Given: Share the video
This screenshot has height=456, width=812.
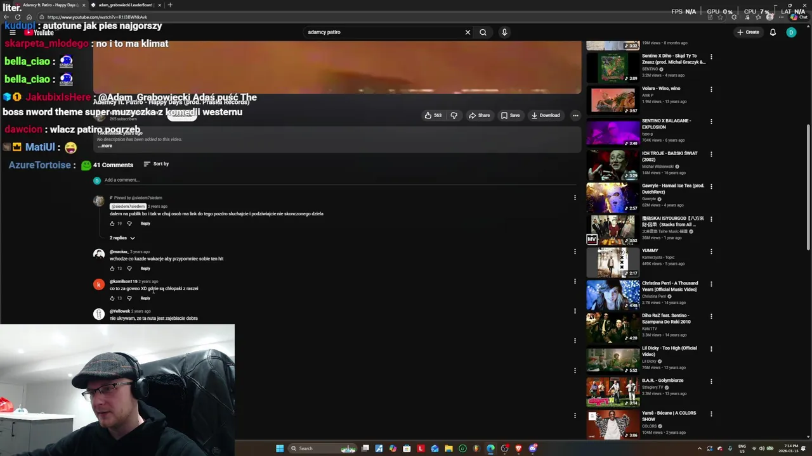Looking at the screenshot, I should pos(479,115).
